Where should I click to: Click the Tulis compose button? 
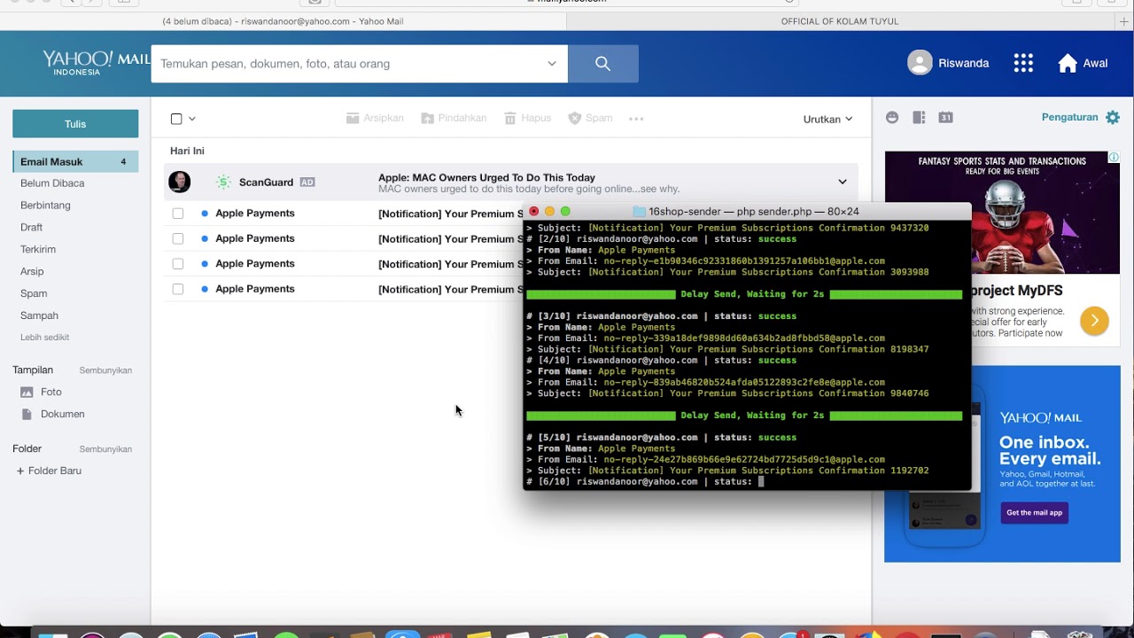pos(75,124)
